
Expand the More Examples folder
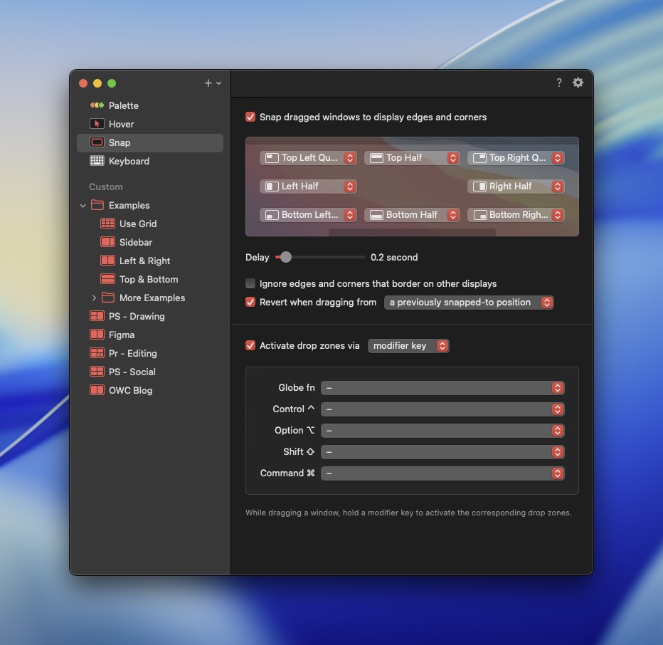(x=94, y=298)
